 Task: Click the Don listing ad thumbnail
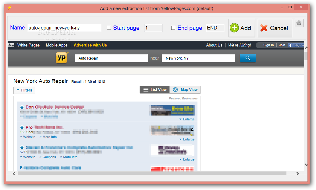173,110
